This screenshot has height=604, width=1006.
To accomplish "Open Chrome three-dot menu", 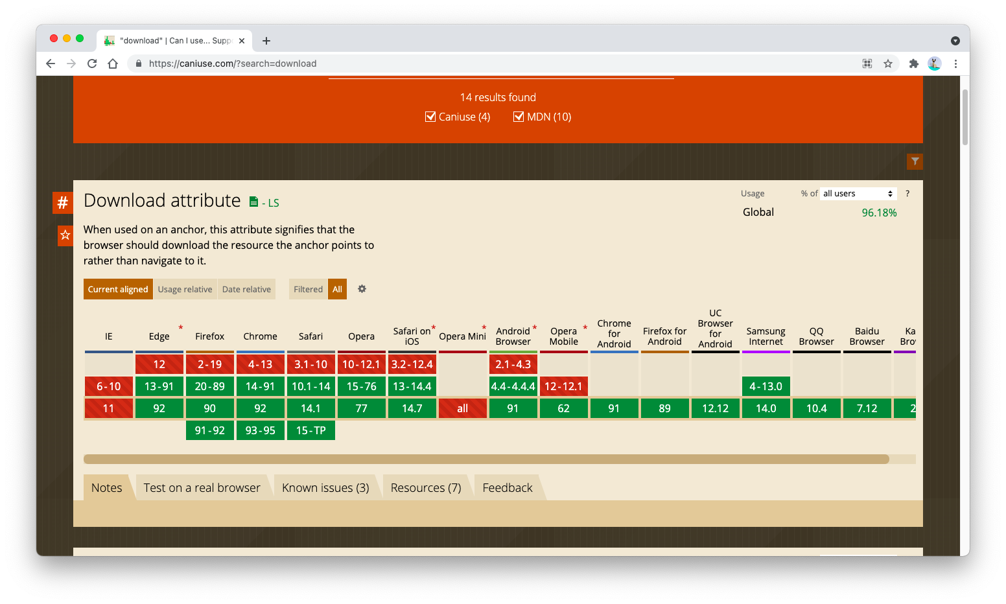I will pyautogui.click(x=955, y=64).
